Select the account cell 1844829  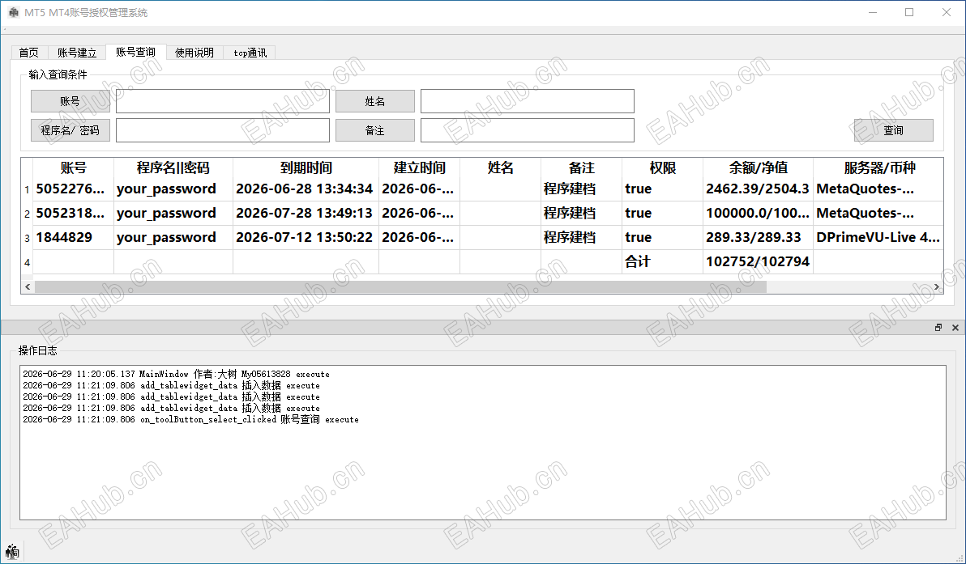[73, 237]
